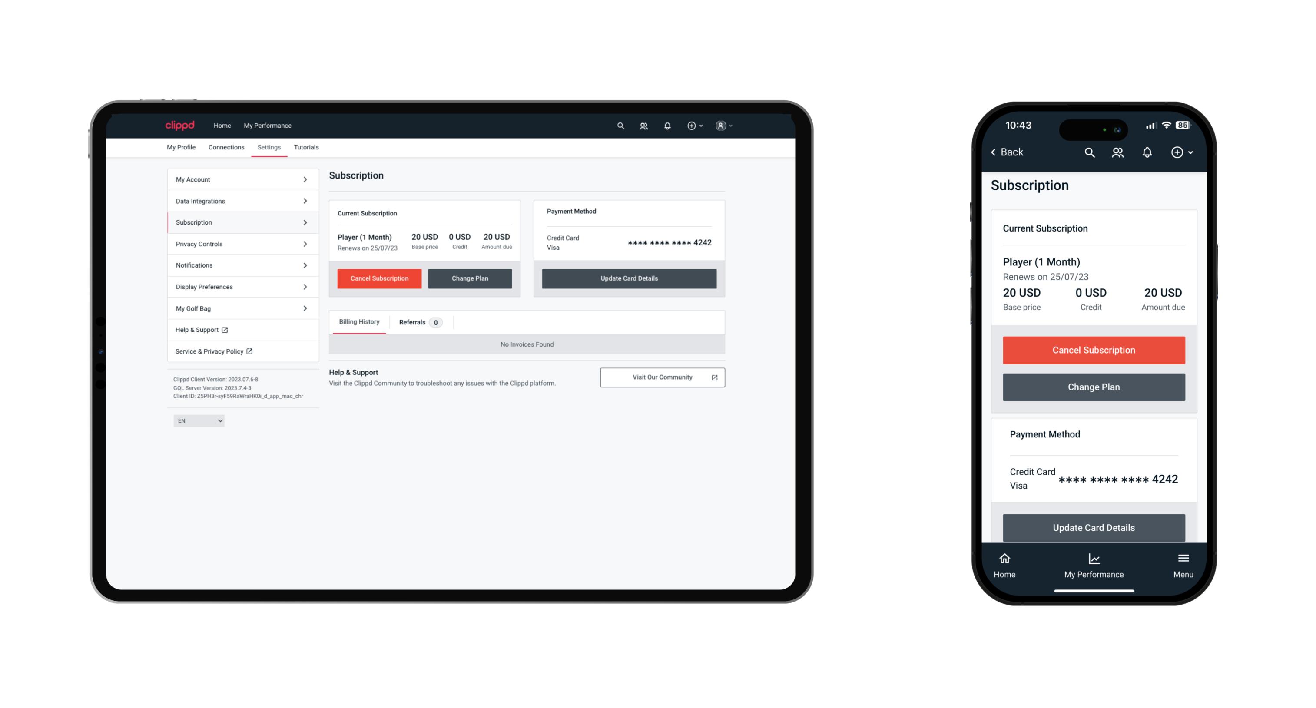Click the people/connections icon in navbar
This screenshot has width=1316, height=708.
pos(644,126)
